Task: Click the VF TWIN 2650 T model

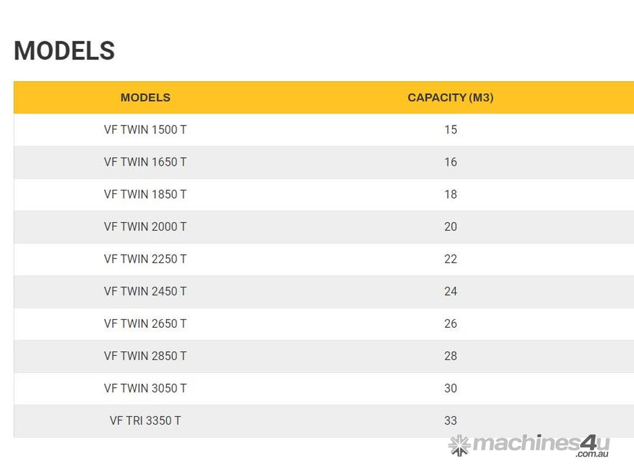Action: click(x=145, y=323)
